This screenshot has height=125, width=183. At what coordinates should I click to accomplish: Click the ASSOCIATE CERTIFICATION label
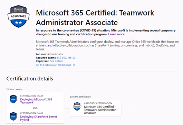98,103
